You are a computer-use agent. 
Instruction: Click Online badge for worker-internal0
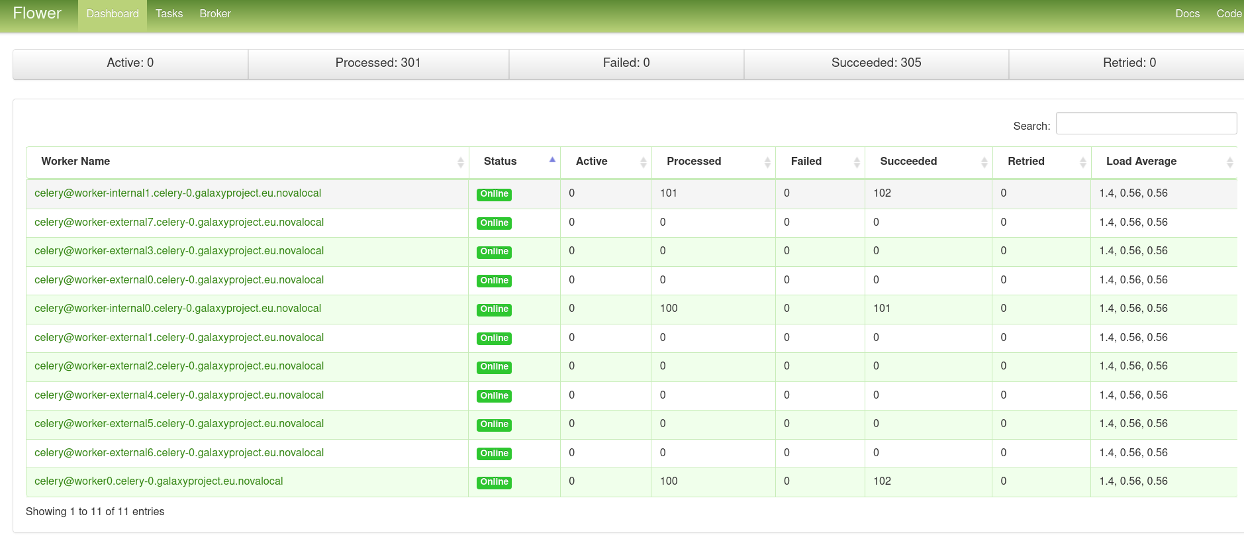(494, 310)
